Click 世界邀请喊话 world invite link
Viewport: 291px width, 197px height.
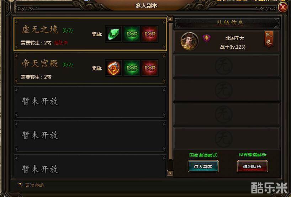pos(252,155)
